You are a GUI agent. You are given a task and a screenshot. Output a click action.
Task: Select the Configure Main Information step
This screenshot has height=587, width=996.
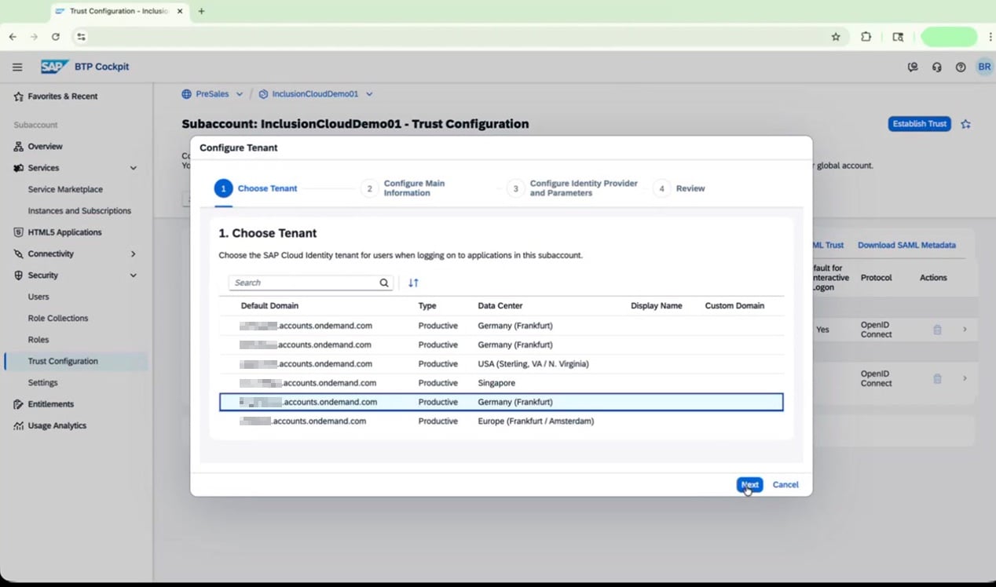click(x=403, y=188)
